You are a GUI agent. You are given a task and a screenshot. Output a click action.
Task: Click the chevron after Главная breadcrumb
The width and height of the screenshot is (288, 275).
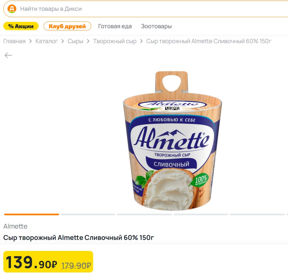[x=30, y=41]
